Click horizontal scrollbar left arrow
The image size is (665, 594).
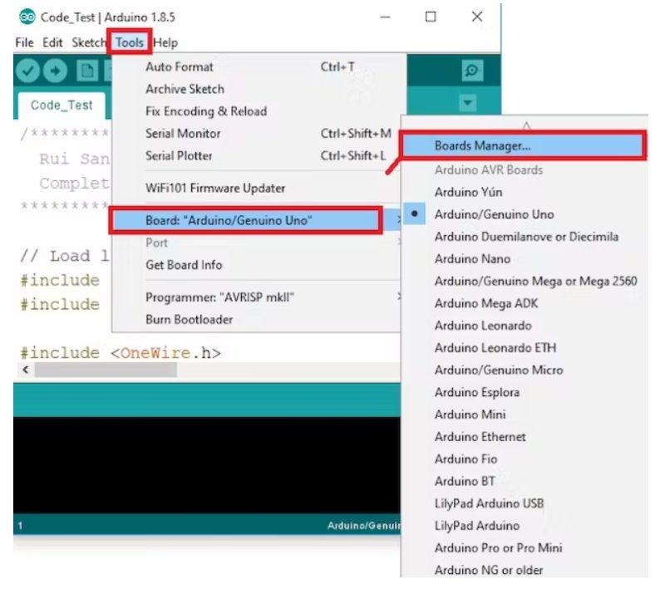(x=26, y=370)
